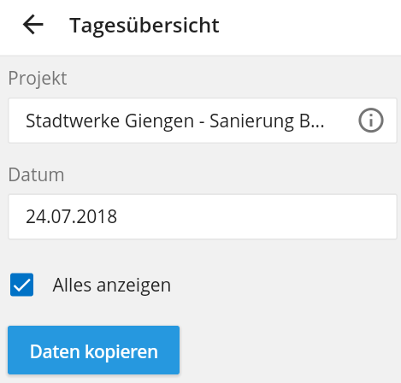Image resolution: width=401 pixels, height=383 pixels.
Task: Open the Datum picker field
Action: tap(203, 216)
